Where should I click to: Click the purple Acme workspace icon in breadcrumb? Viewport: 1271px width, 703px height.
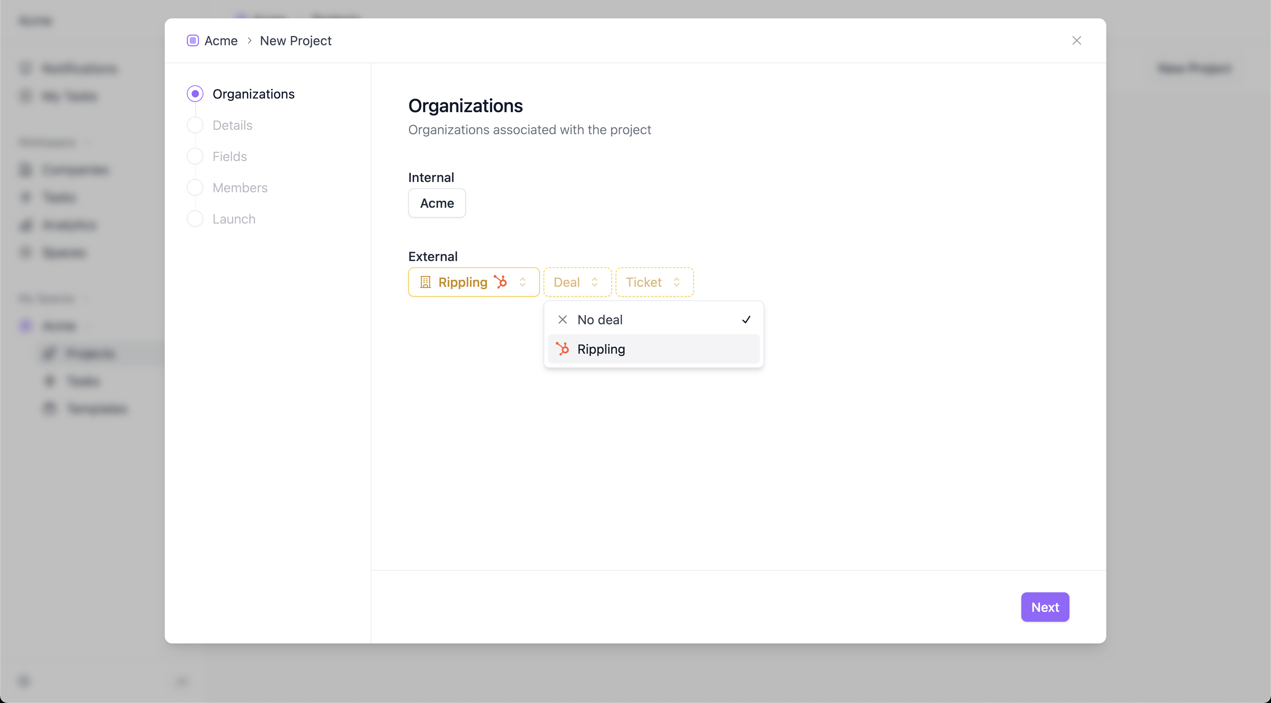click(x=192, y=40)
